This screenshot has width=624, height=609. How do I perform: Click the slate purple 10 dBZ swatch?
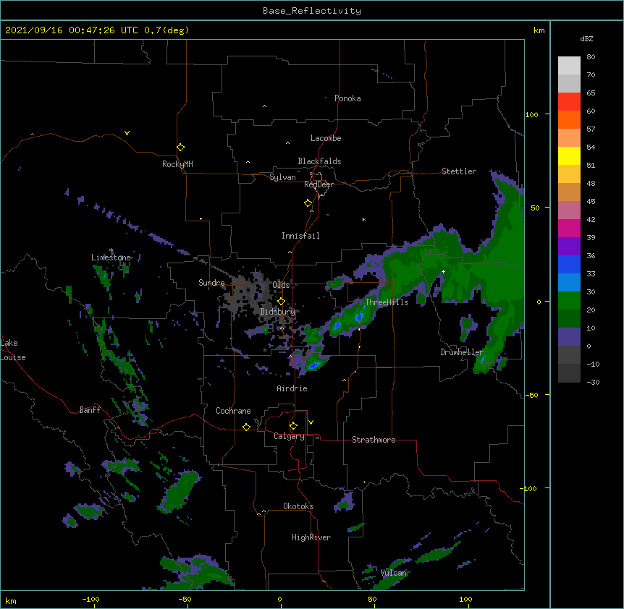(x=569, y=337)
